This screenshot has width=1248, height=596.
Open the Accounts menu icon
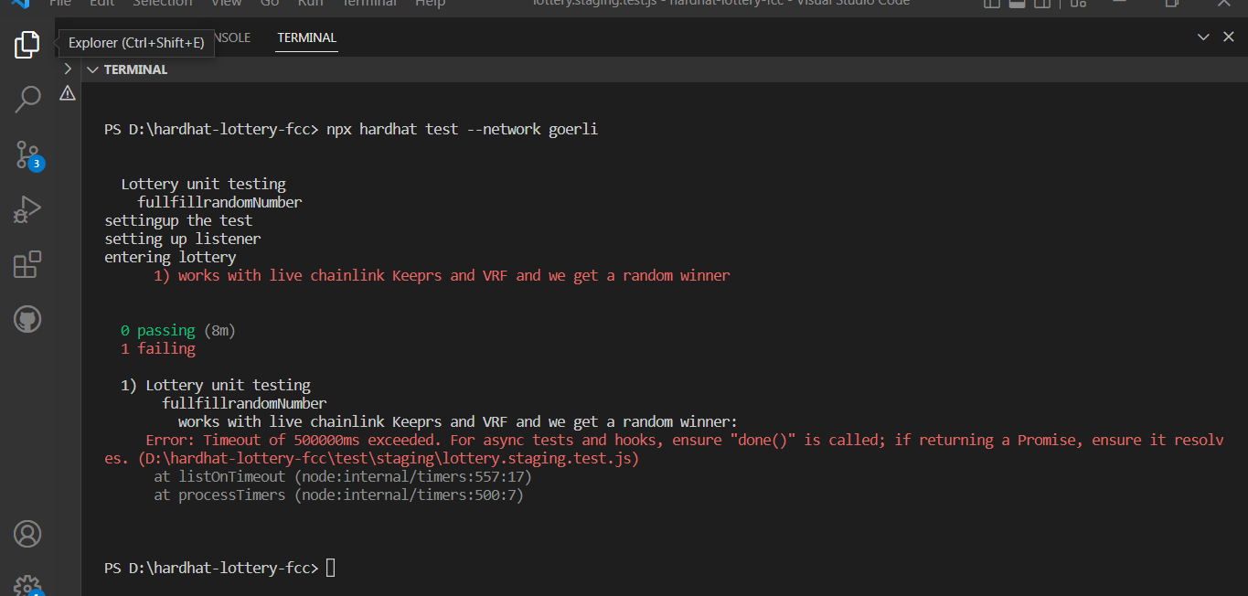click(27, 533)
